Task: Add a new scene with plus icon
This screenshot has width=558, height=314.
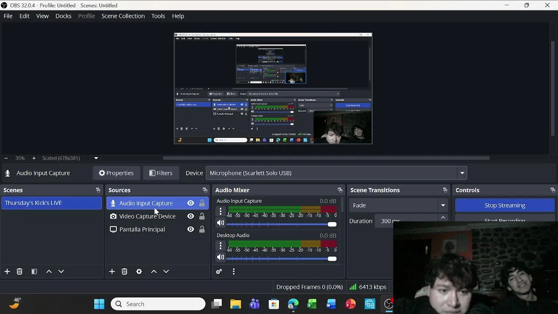Action: pyautogui.click(x=7, y=272)
